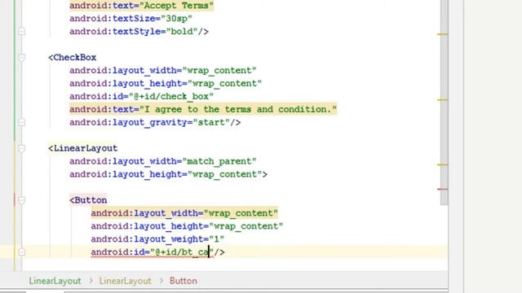The width and height of the screenshot is (522, 293).
Task: Click fold end marker on bt_ca line
Action: pos(22,252)
